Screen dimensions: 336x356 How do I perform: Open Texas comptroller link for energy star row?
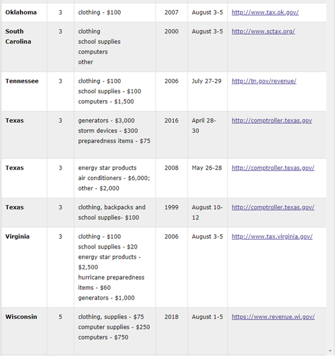coord(273,168)
